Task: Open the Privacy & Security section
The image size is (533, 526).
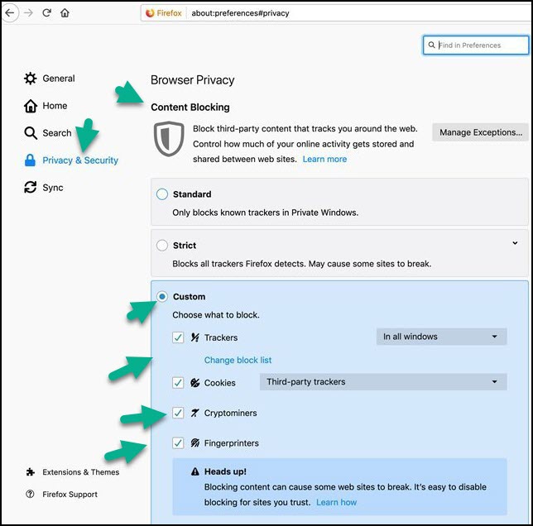Action: [80, 160]
